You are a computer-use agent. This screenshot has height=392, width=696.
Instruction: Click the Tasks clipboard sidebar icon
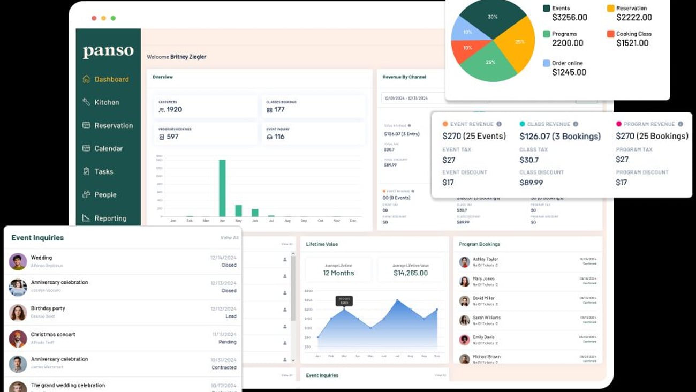(86, 171)
